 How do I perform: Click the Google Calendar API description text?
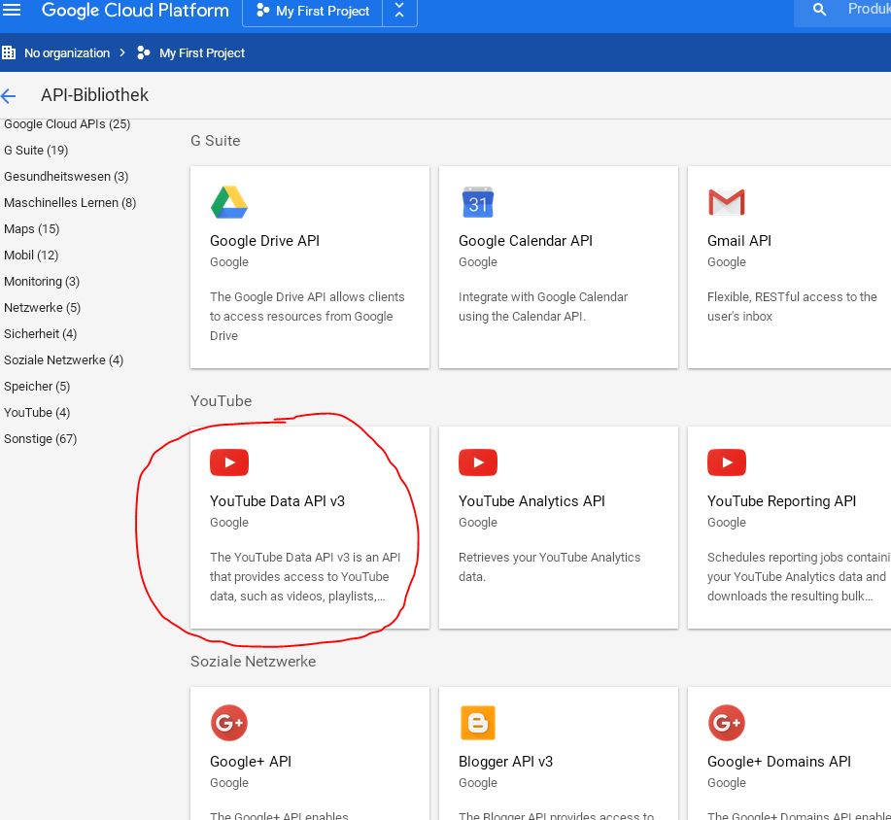coord(543,306)
